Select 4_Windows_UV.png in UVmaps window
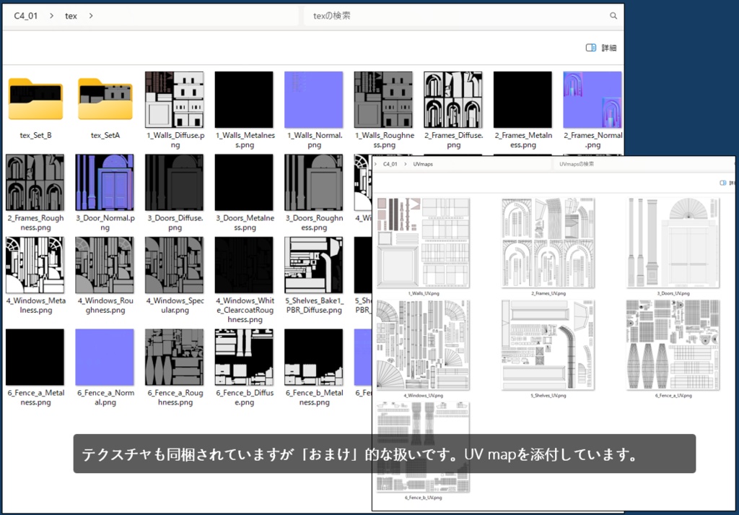 (x=423, y=345)
